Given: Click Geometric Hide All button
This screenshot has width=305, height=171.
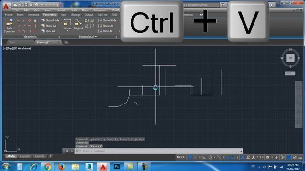Looking at the screenshot, I should tap(49, 31).
